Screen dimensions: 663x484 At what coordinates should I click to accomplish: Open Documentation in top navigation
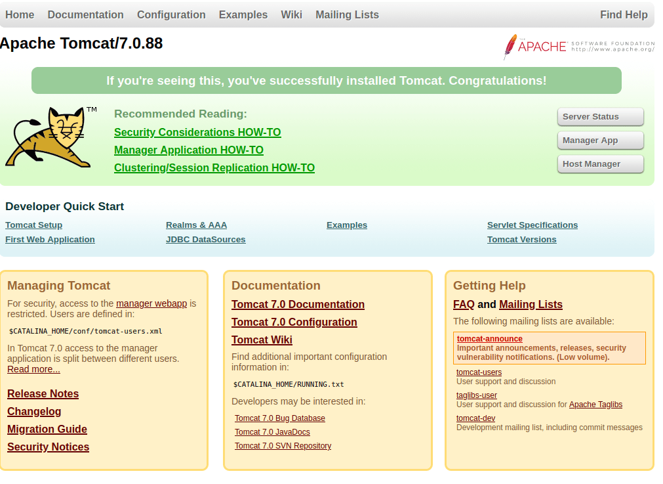point(85,14)
